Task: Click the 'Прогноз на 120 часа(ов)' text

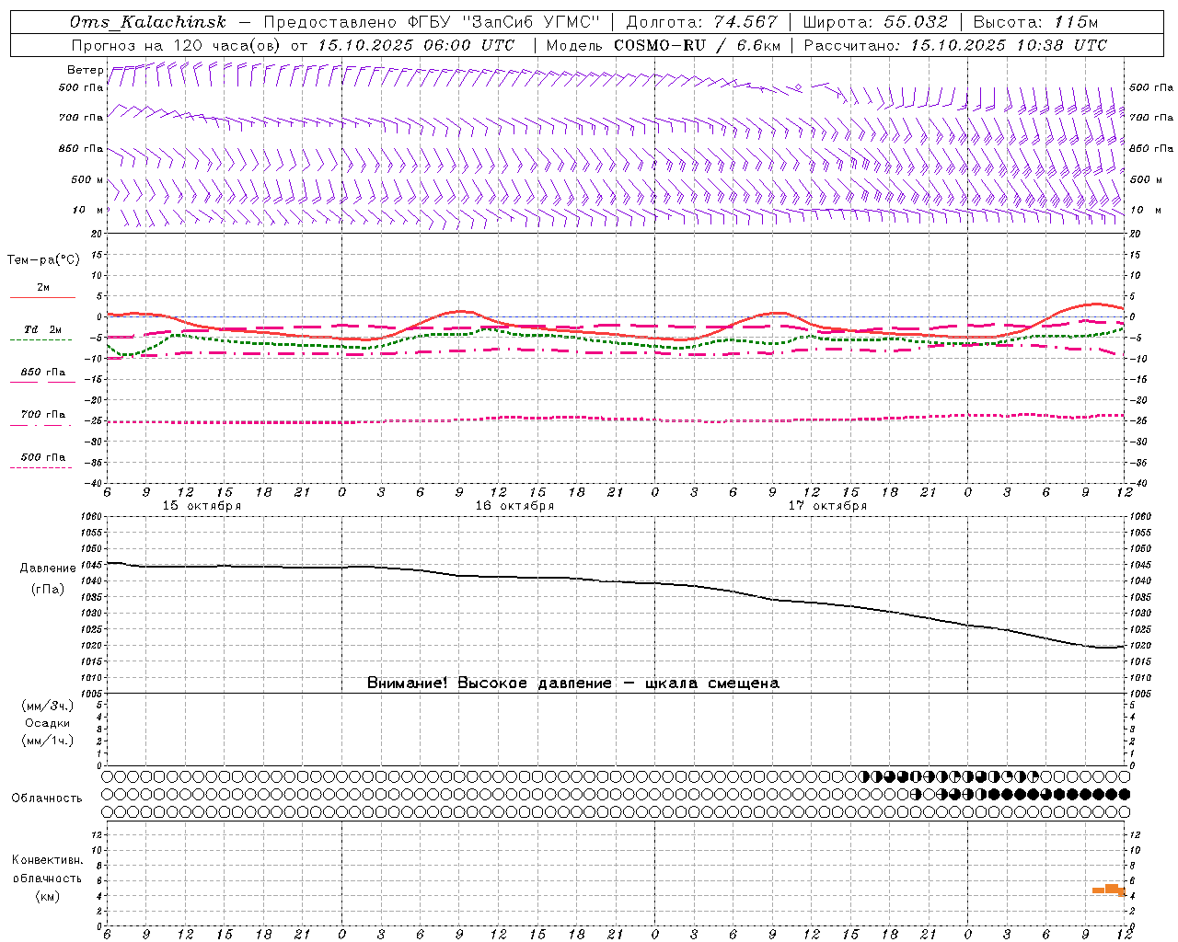Action: (177, 45)
